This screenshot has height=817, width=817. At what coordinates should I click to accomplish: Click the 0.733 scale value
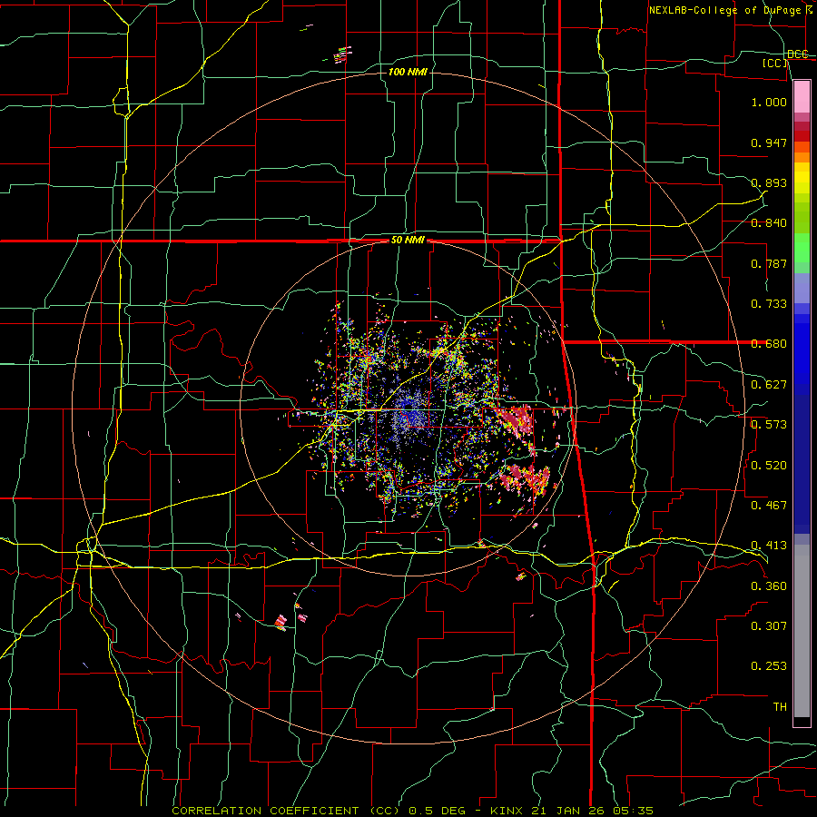pos(769,304)
